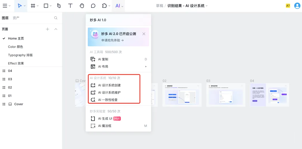
Task: Click the AI robot banner icon
Action: coord(95,34)
